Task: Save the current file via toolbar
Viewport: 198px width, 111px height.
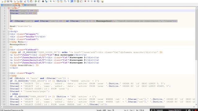Action: 8,1
